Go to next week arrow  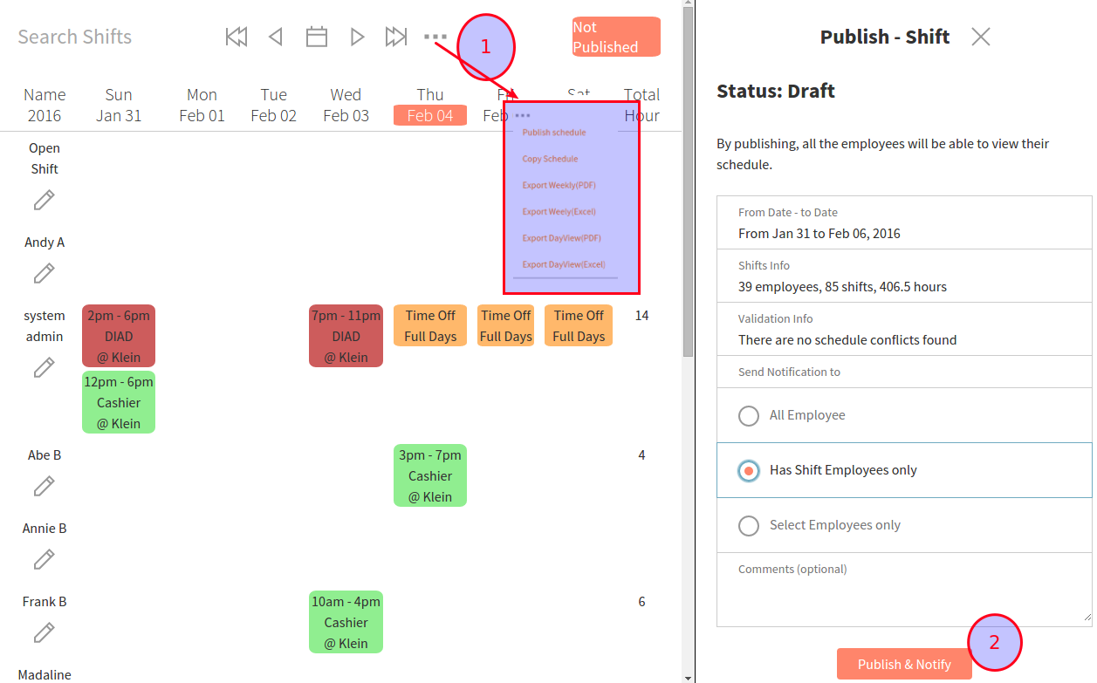click(x=357, y=37)
